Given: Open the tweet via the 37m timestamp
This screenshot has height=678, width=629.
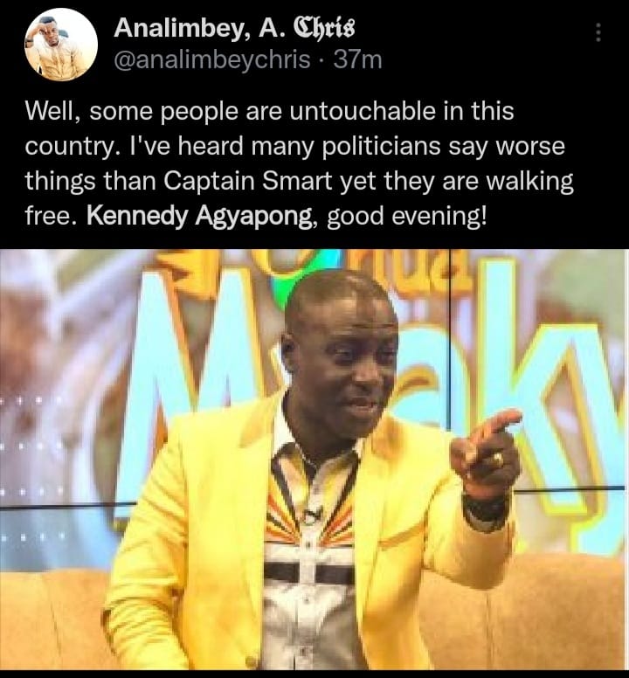Looking at the screenshot, I should click(358, 59).
